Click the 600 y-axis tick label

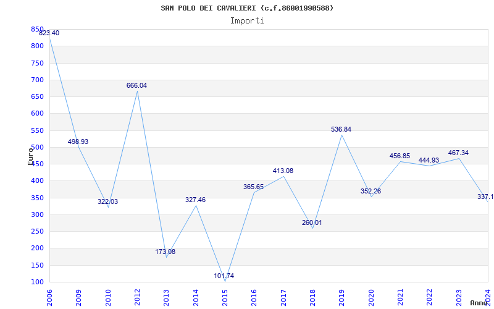[37, 114]
